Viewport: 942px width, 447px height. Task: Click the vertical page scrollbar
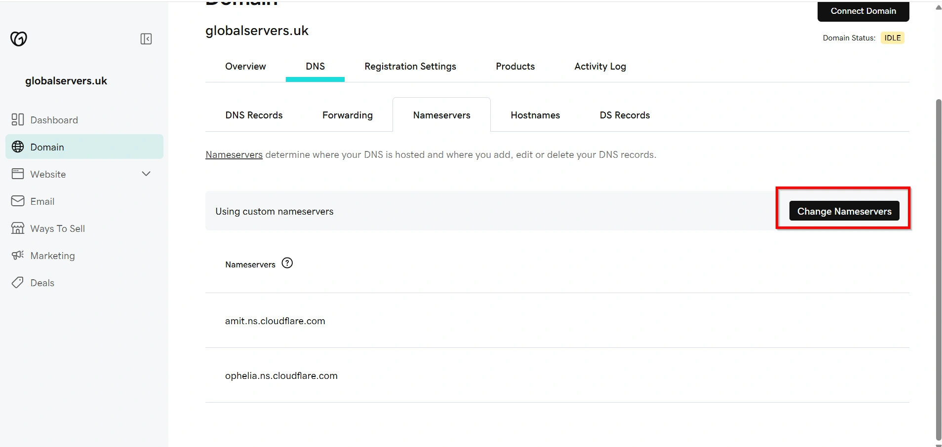(x=939, y=269)
